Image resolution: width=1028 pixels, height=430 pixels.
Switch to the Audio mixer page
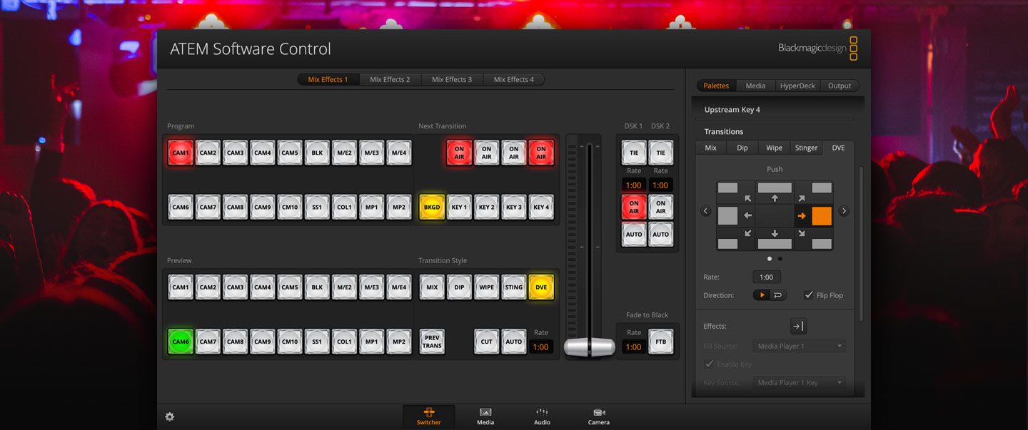pyautogui.click(x=541, y=417)
